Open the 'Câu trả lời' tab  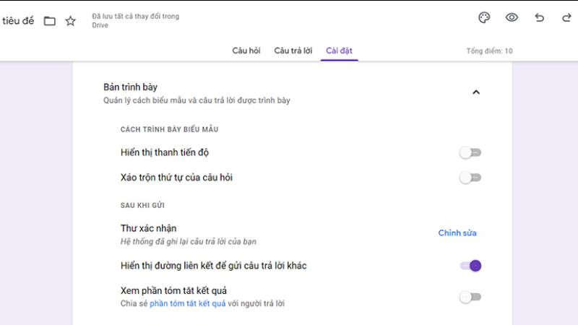pos(293,51)
